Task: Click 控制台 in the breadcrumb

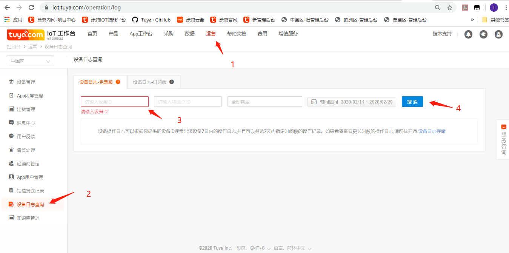Action: [x=14, y=47]
